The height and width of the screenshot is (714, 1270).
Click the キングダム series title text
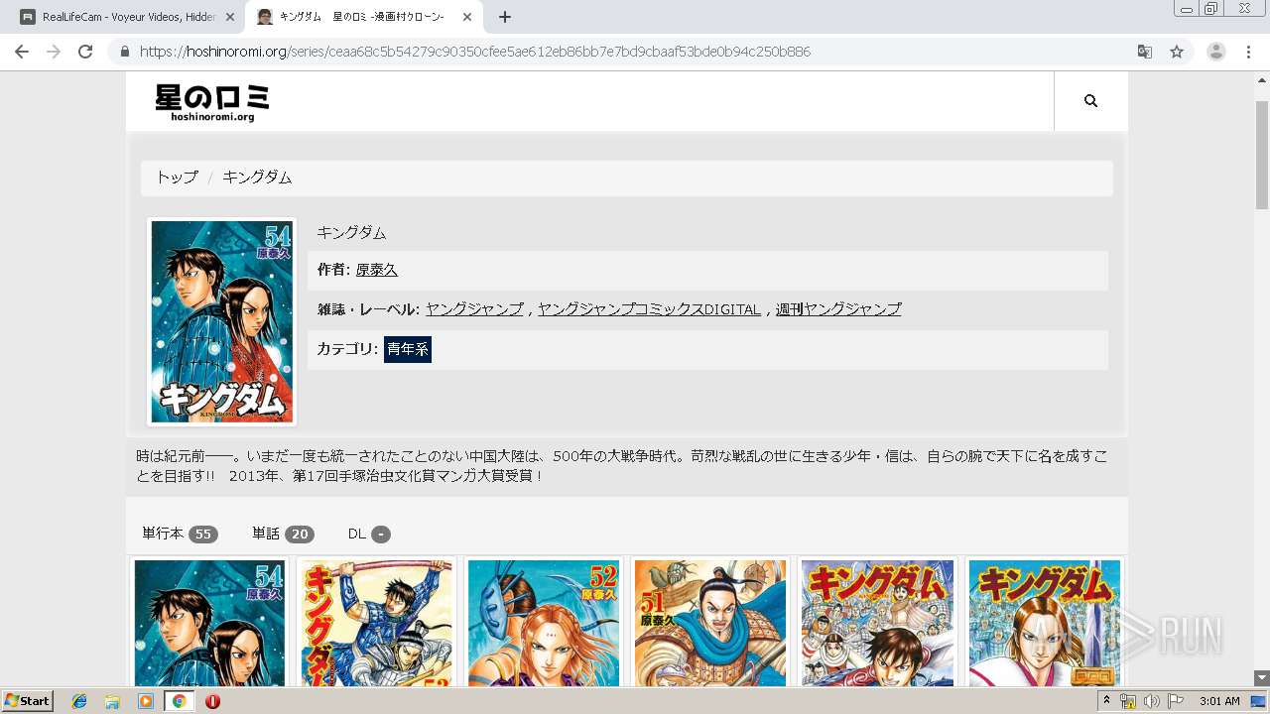351,233
